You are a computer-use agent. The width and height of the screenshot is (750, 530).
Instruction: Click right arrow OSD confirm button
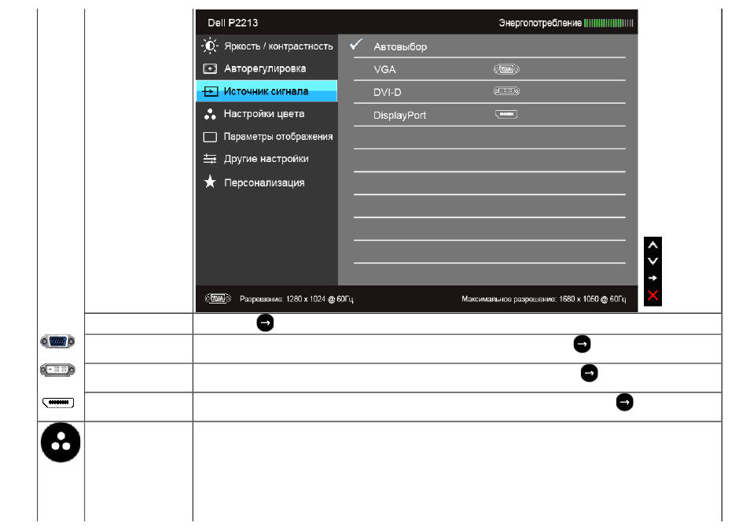[653, 278]
